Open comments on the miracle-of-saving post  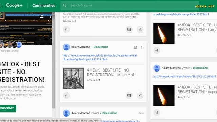click(129, 95)
